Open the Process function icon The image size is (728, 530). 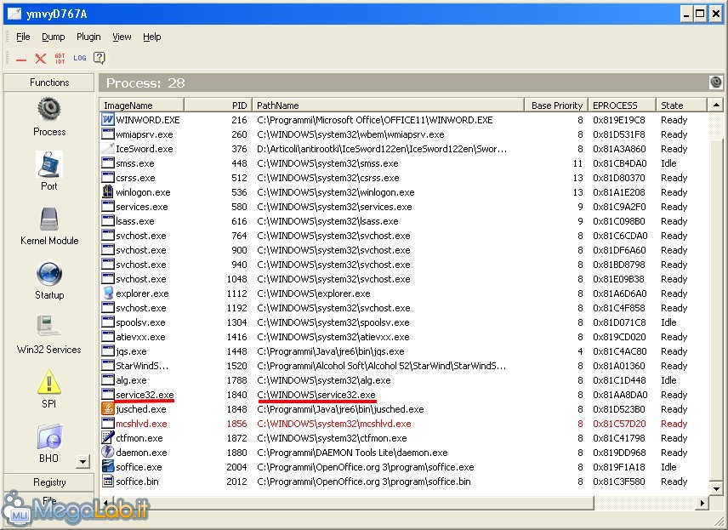49,109
